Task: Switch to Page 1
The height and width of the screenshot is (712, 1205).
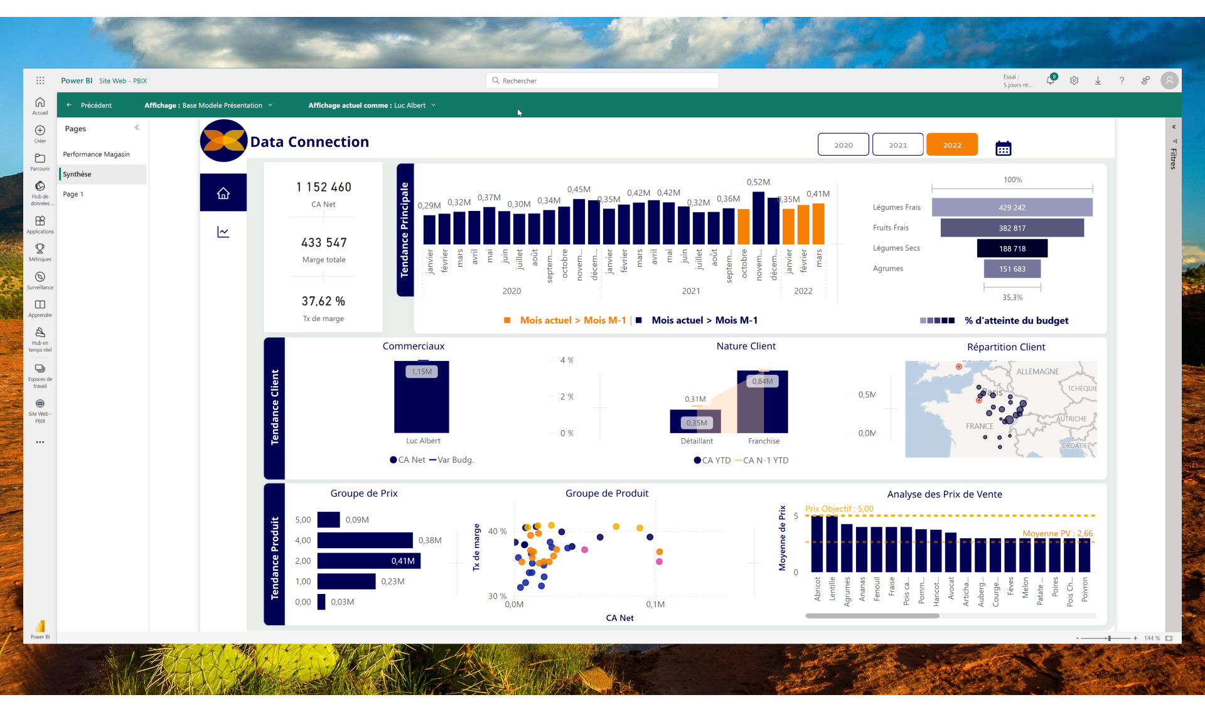Action: tap(73, 194)
